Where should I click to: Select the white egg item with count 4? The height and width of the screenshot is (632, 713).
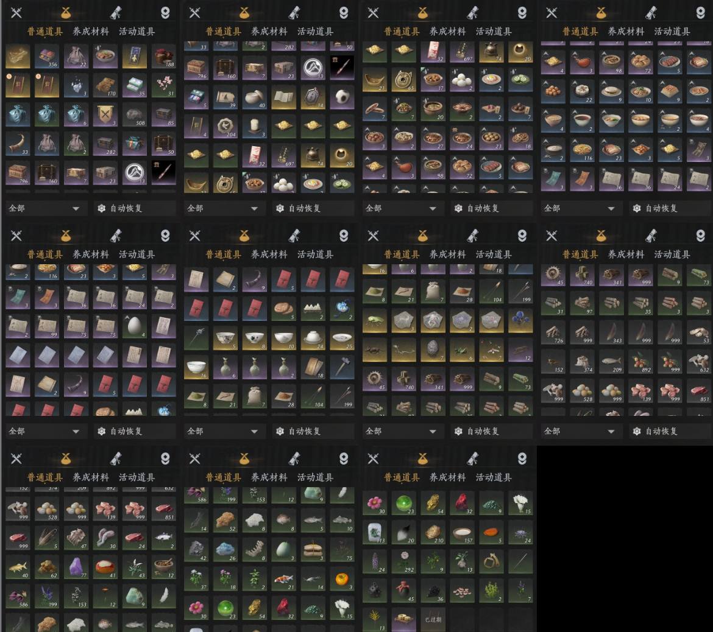click(135, 326)
